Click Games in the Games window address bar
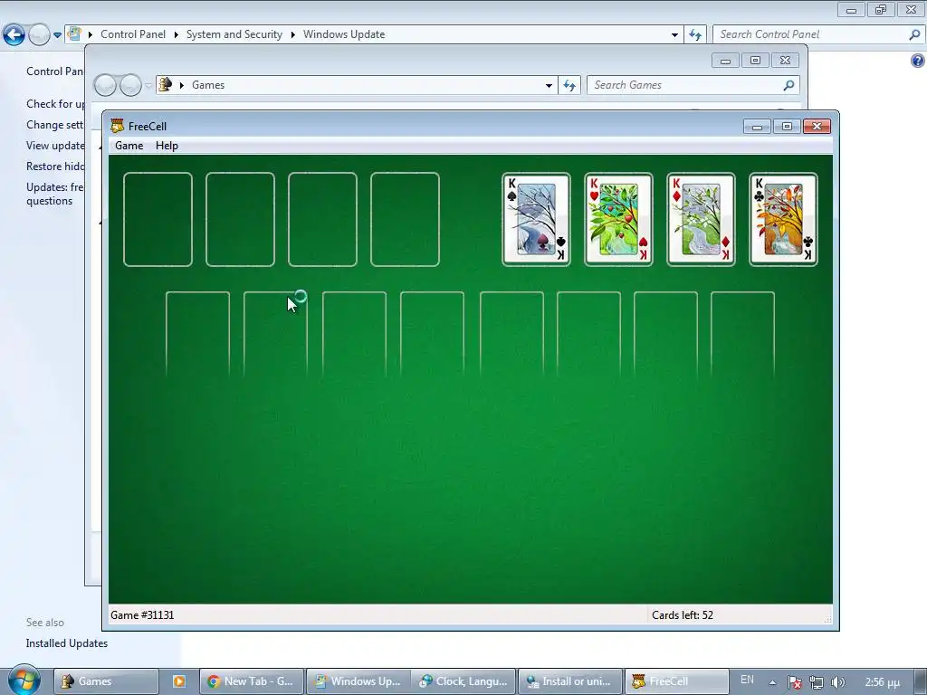The image size is (927, 695). pyautogui.click(x=208, y=85)
